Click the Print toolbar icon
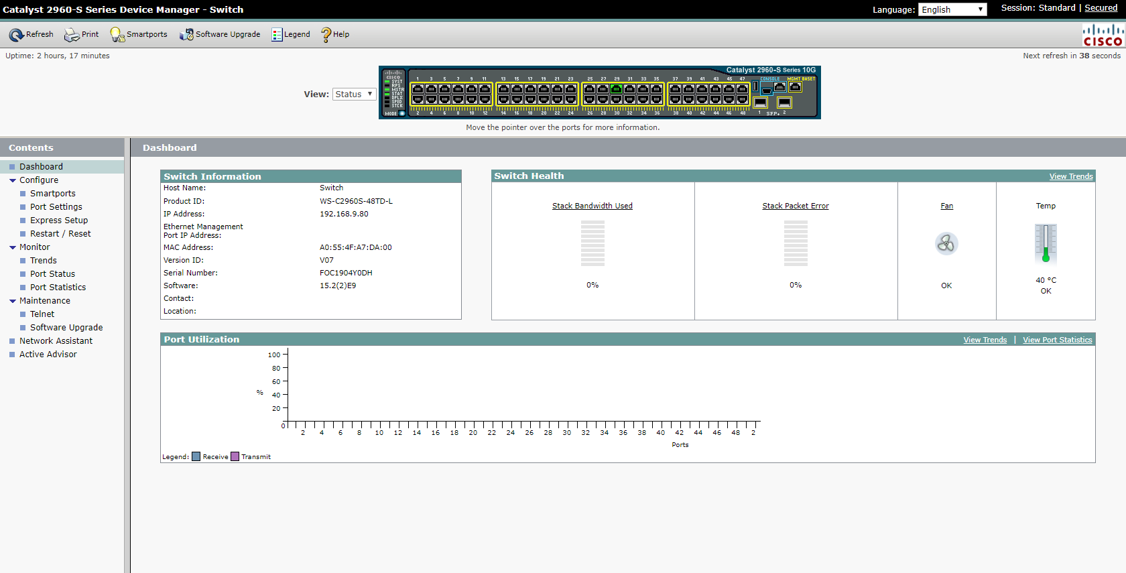 [71, 35]
